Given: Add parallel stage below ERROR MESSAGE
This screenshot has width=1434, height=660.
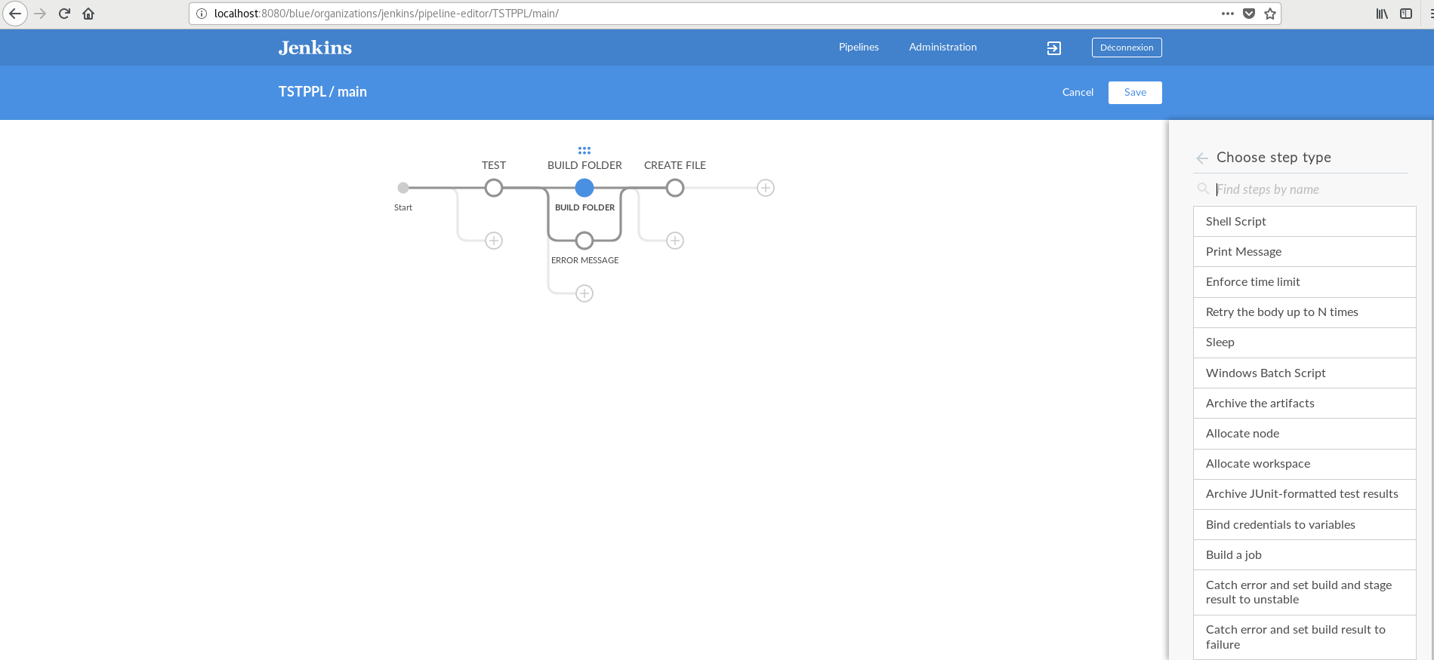Looking at the screenshot, I should pyautogui.click(x=584, y=293).
